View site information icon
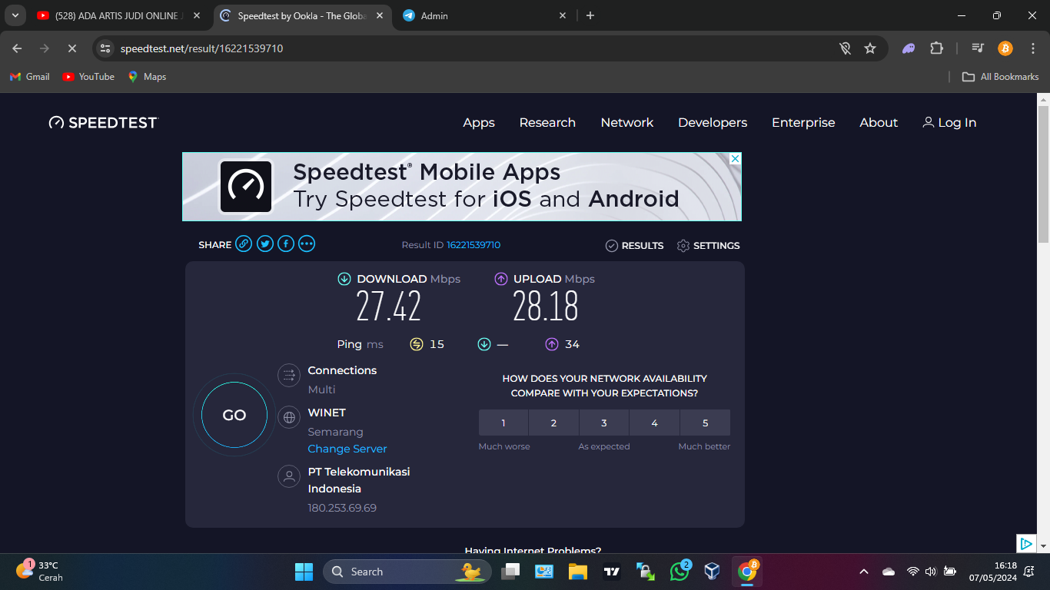1050x590 pixels. [106, 48]
